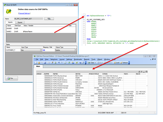Click the Search magnifier icon in toolbar
163x122 pixels.
coord(66,63)
